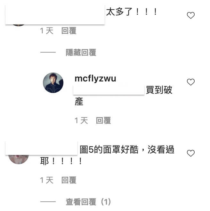210x211 pixels.
Task: Click the blurred username before 太多了
Action: click(55, 15)
